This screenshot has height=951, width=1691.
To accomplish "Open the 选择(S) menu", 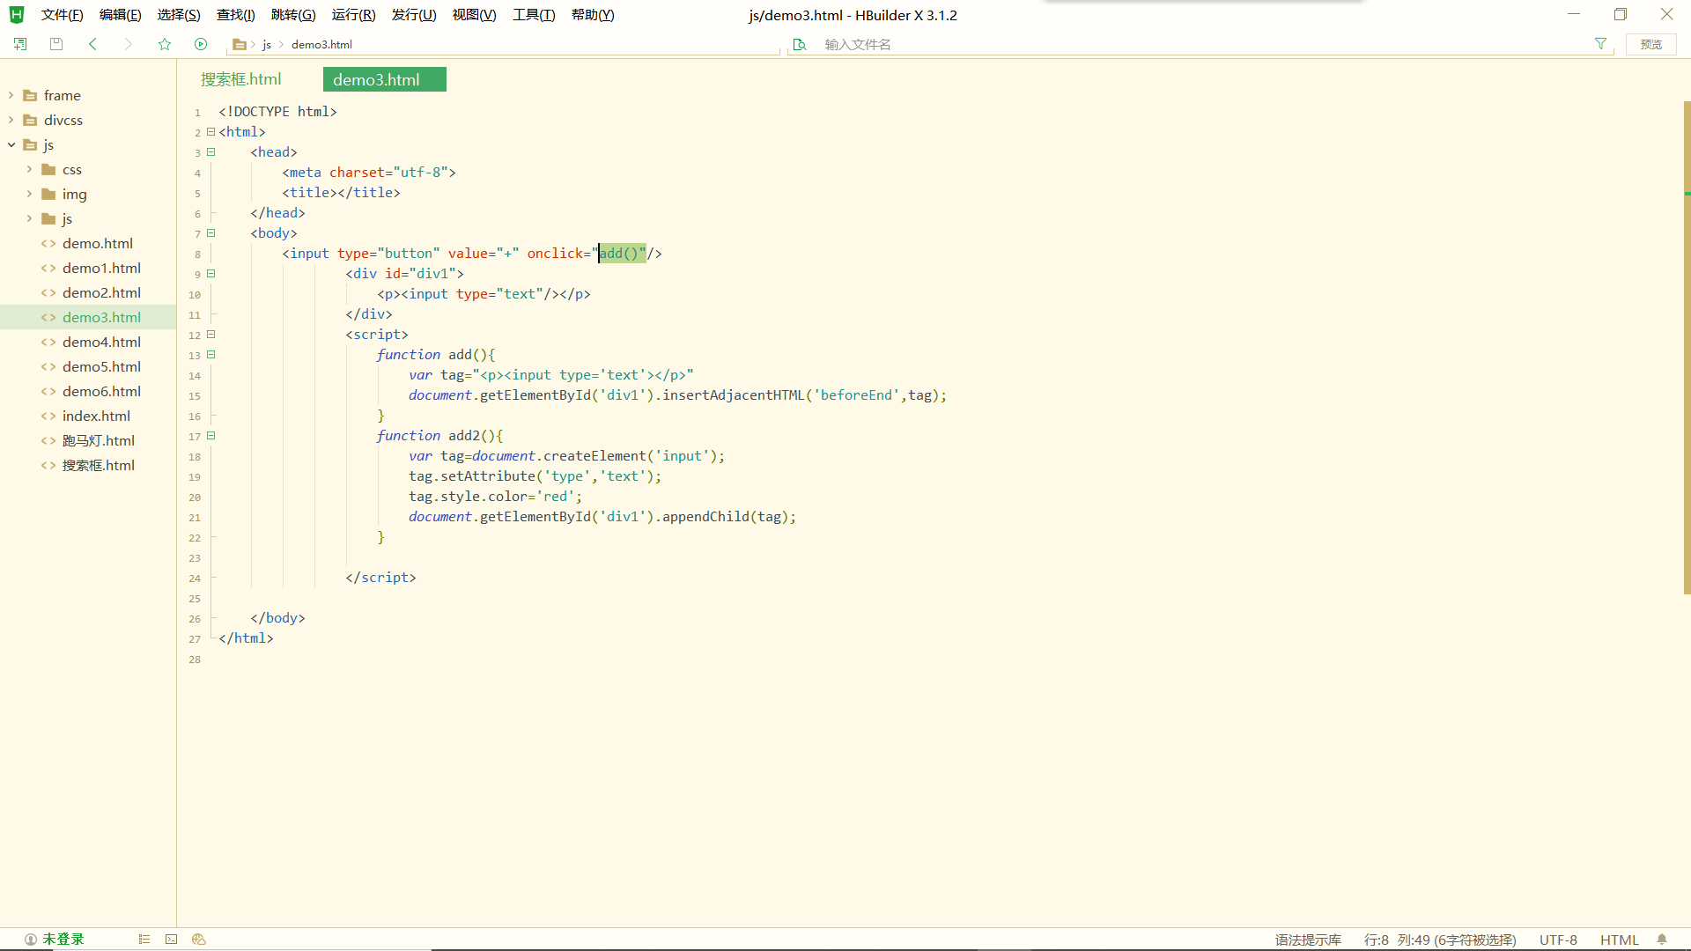I will pos(179,15).
